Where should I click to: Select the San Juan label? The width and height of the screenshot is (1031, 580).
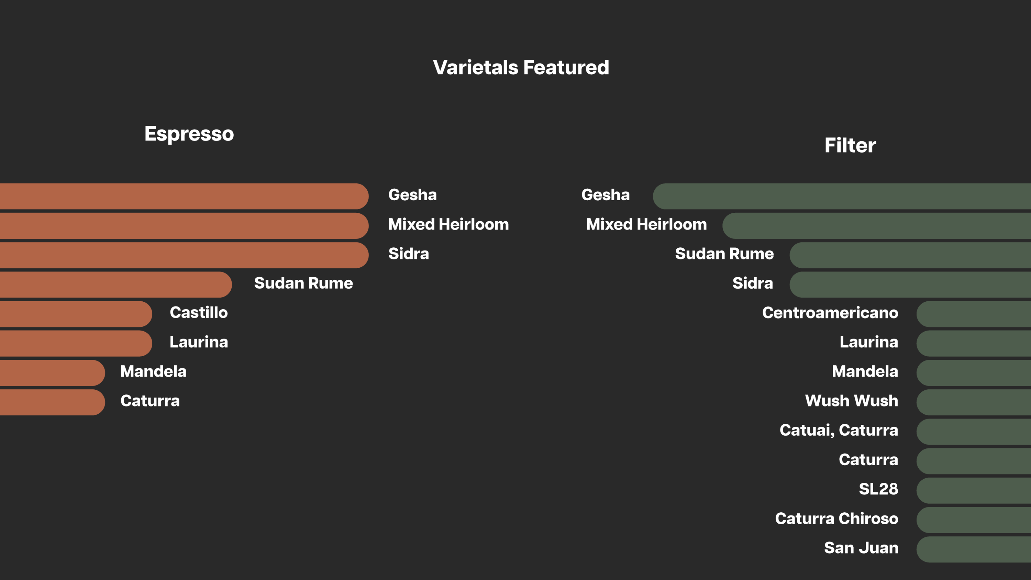pyautogui.click(x=861, y=548)
